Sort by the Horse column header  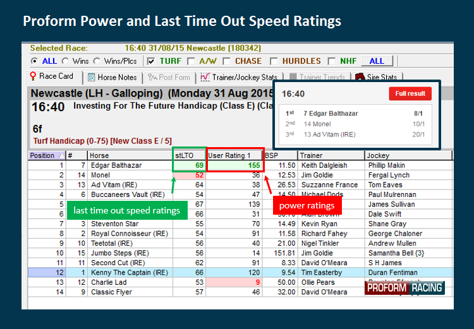[x=130, y=155]
